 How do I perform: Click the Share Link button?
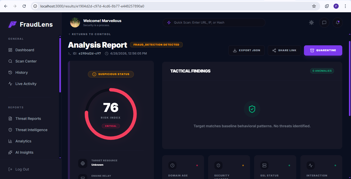(284, 50)
